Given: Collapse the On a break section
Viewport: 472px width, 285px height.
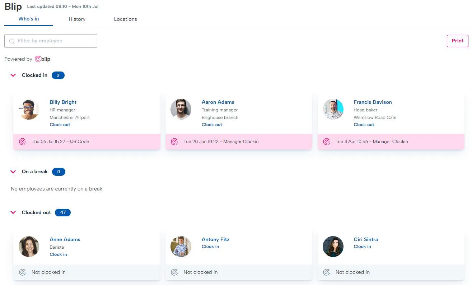Looking at the screenshot, I should [13, 172].
